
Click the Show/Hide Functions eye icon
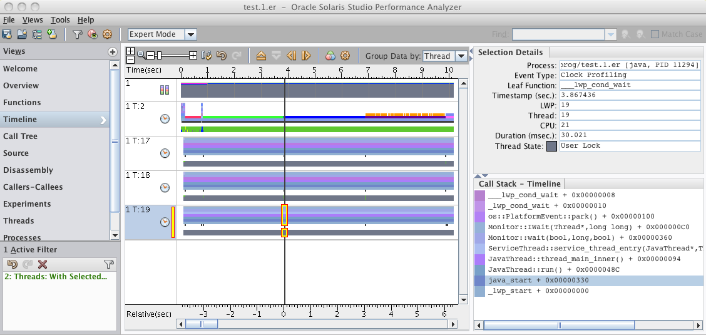[92, 34]
